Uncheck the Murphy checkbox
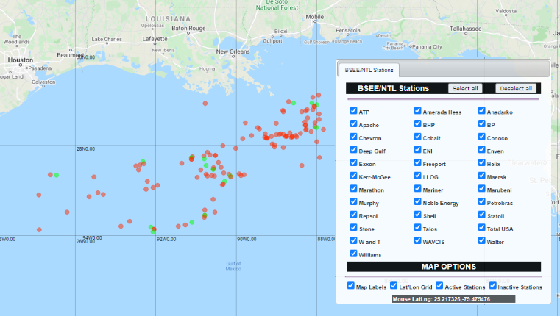Viewport: 560px width, 316px height. pyautogui.click(x=353, y=201)
